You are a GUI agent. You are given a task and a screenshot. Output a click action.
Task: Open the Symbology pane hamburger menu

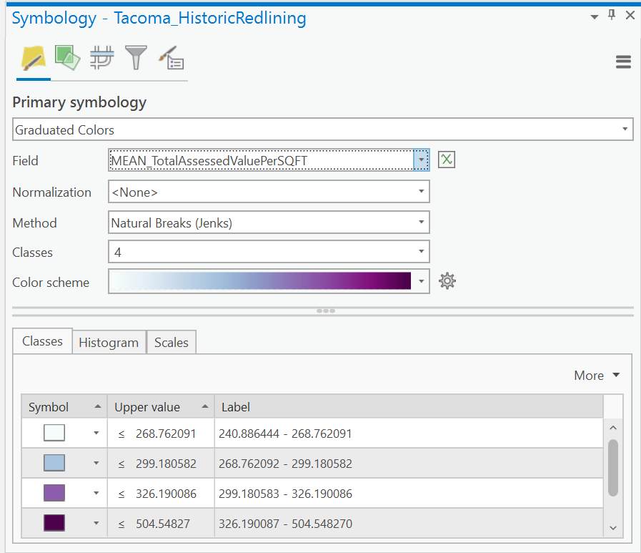click(623, 62)
